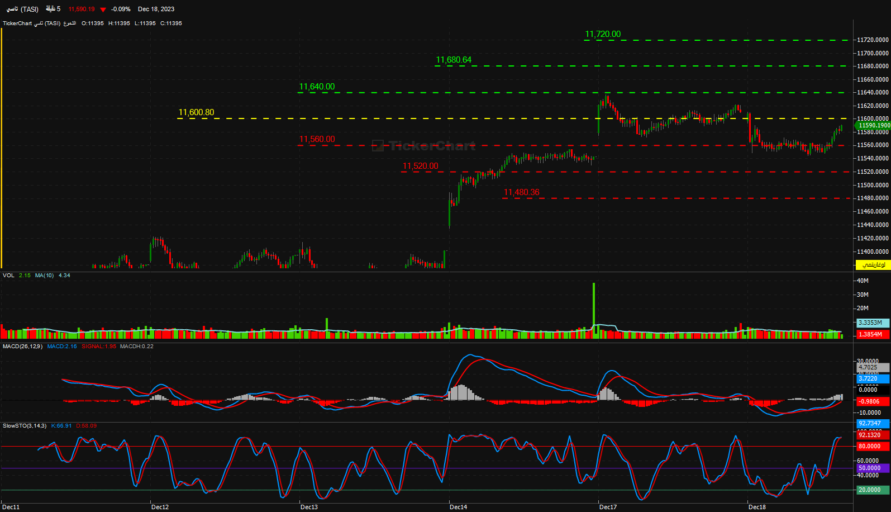Click the red 11,480.36 support label
Viewport: 891px width, 512px height.
521,192
